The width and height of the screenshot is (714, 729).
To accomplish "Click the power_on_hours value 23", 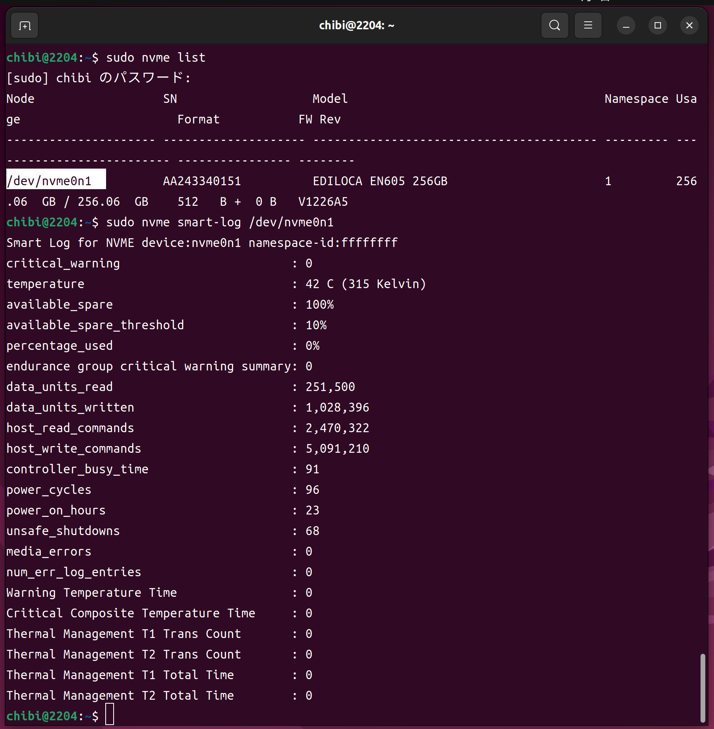I will click(x=312, y=510).
